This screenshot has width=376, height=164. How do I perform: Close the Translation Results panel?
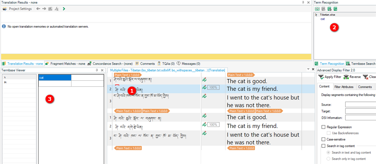click(x=308, y=2)
